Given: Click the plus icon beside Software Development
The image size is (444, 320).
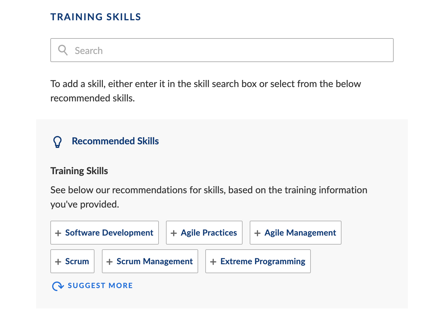Looking at the screenshot, I should [x=58, y=233].
